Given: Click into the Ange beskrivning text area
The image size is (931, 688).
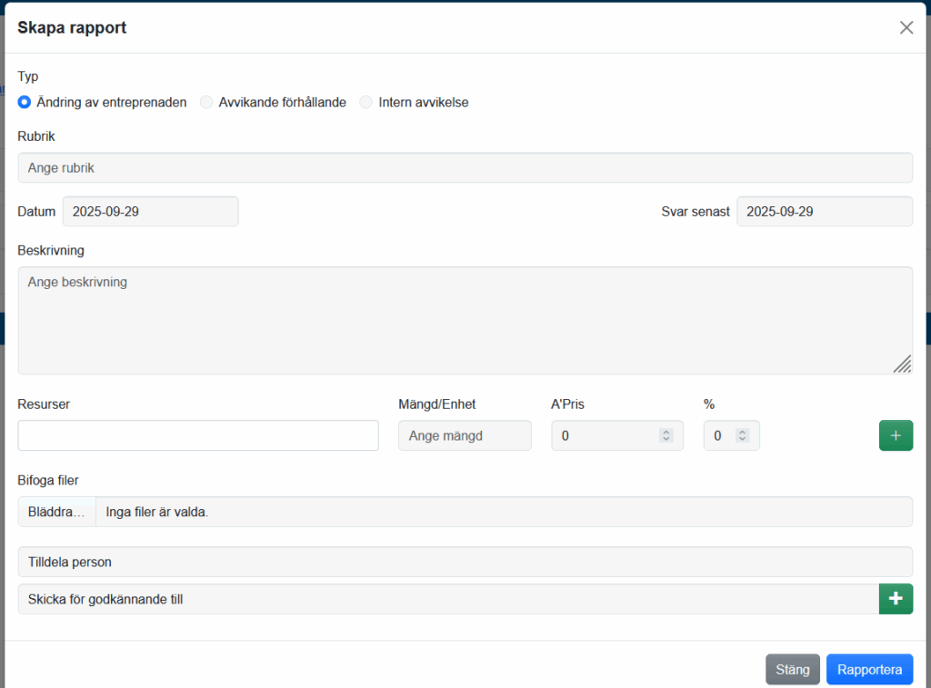Looking at the screenshot, I should coord(465,320).
